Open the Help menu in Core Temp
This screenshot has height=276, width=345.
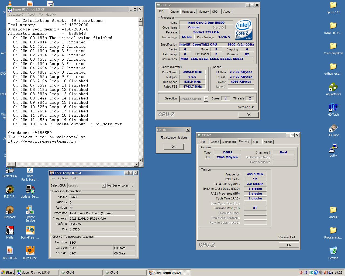[x=74, y=178]
